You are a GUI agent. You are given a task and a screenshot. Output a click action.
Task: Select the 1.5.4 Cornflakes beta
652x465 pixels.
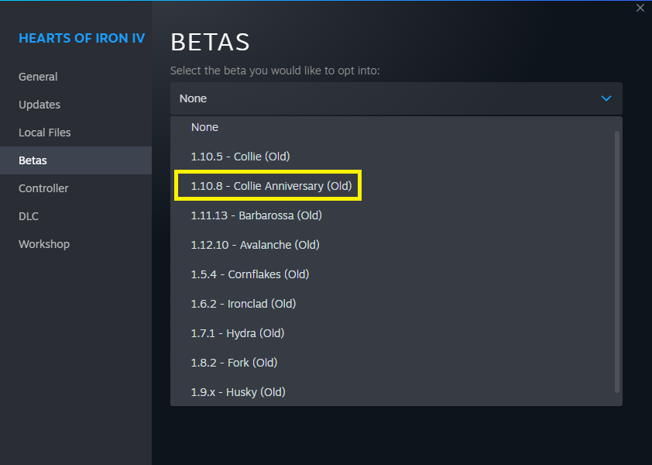(249, 274)
